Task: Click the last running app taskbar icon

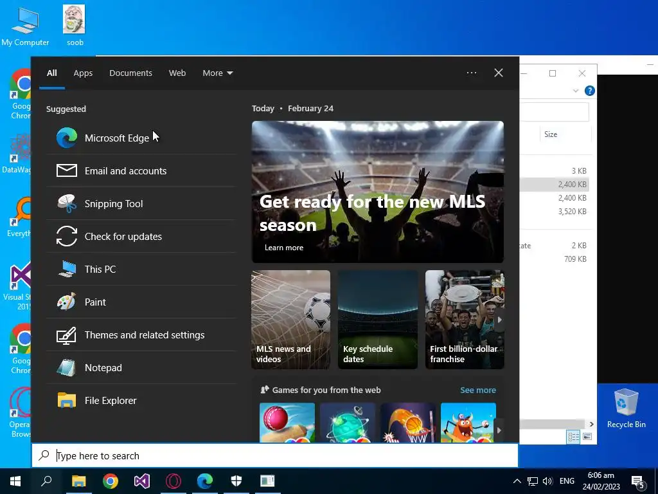Action: [267, 481]
